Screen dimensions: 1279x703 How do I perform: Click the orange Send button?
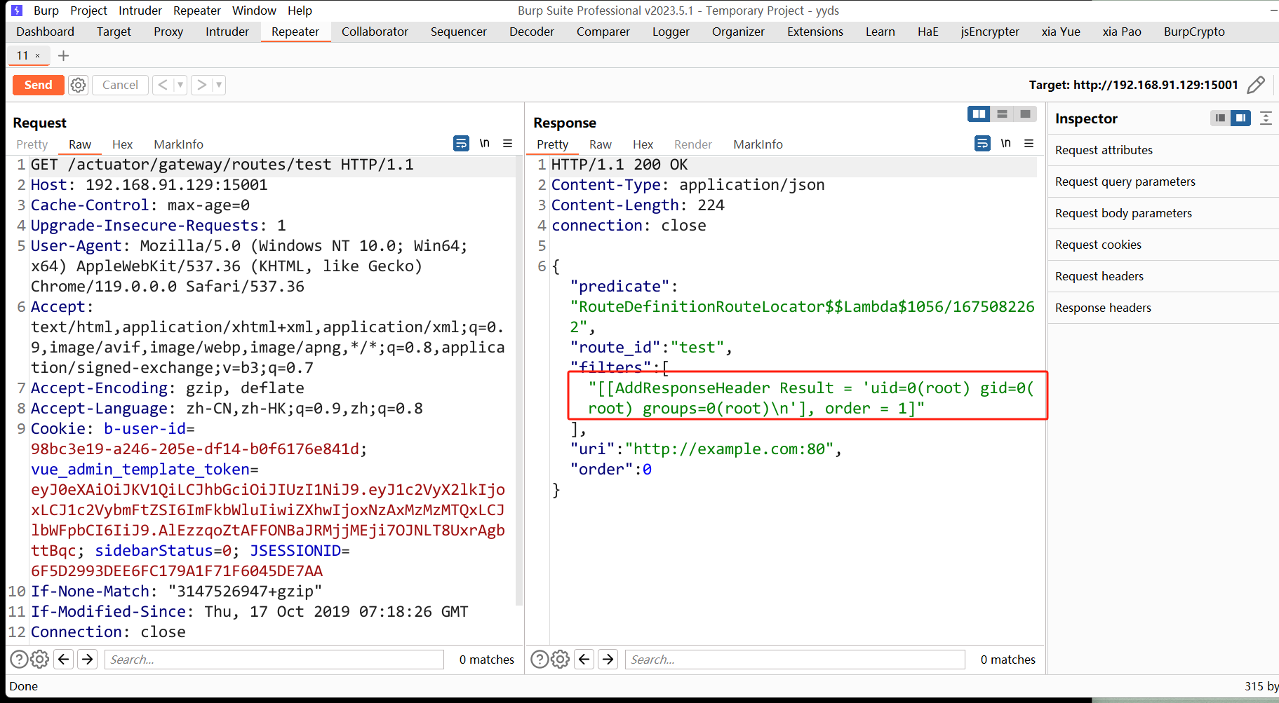[39, 85]
